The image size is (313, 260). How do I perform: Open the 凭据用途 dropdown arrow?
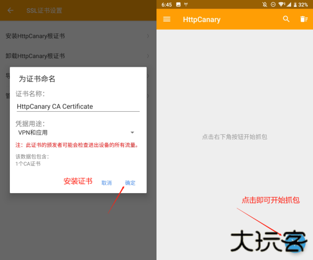pyautogui.click(x=132, y=133)
